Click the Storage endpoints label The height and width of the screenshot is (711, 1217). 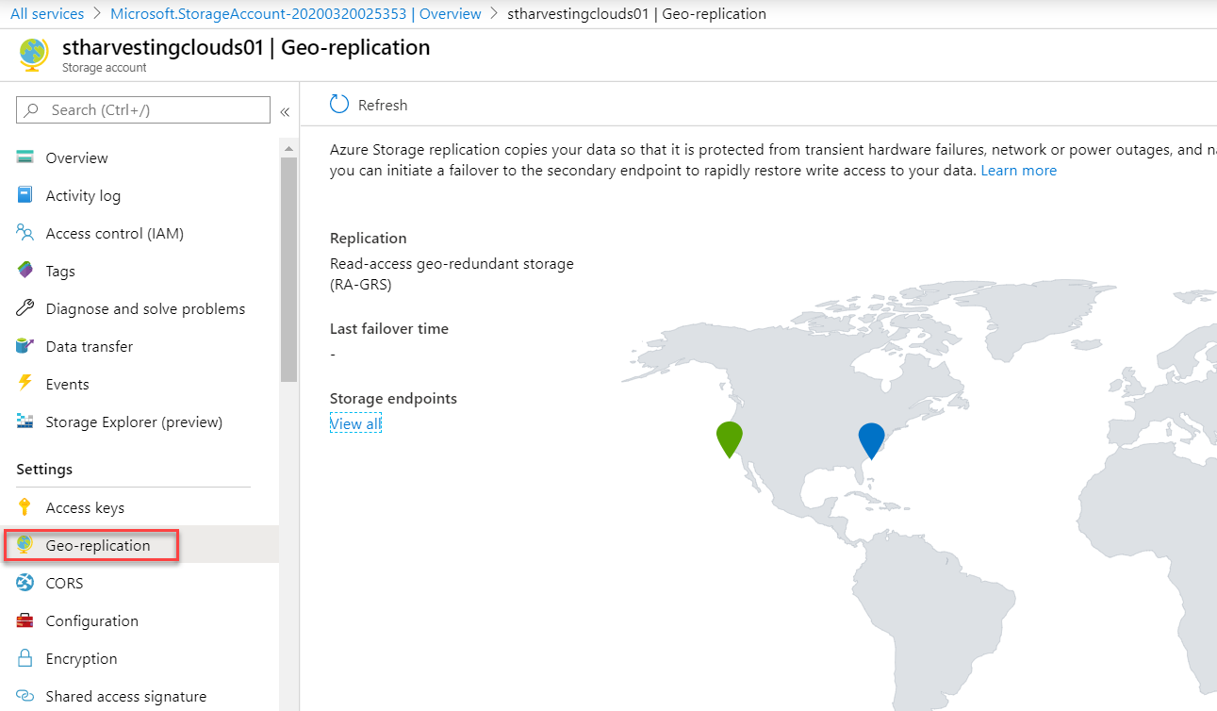(x=393, y=399)
